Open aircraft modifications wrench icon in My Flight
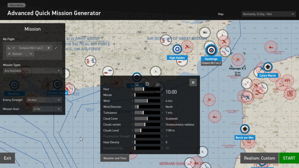This screenshot has width=299, height=168. tap(56, 48)
